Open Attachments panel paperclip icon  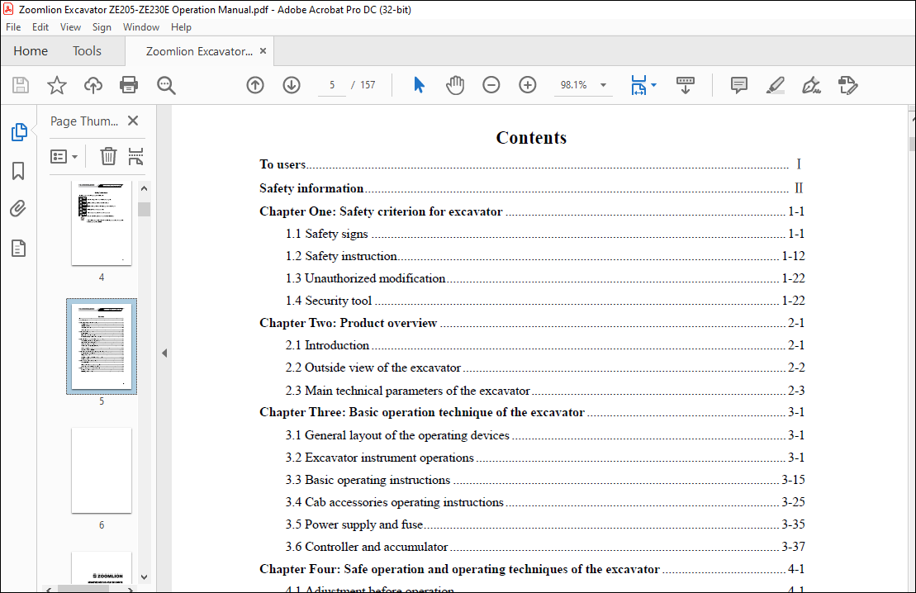pos(18,209)
